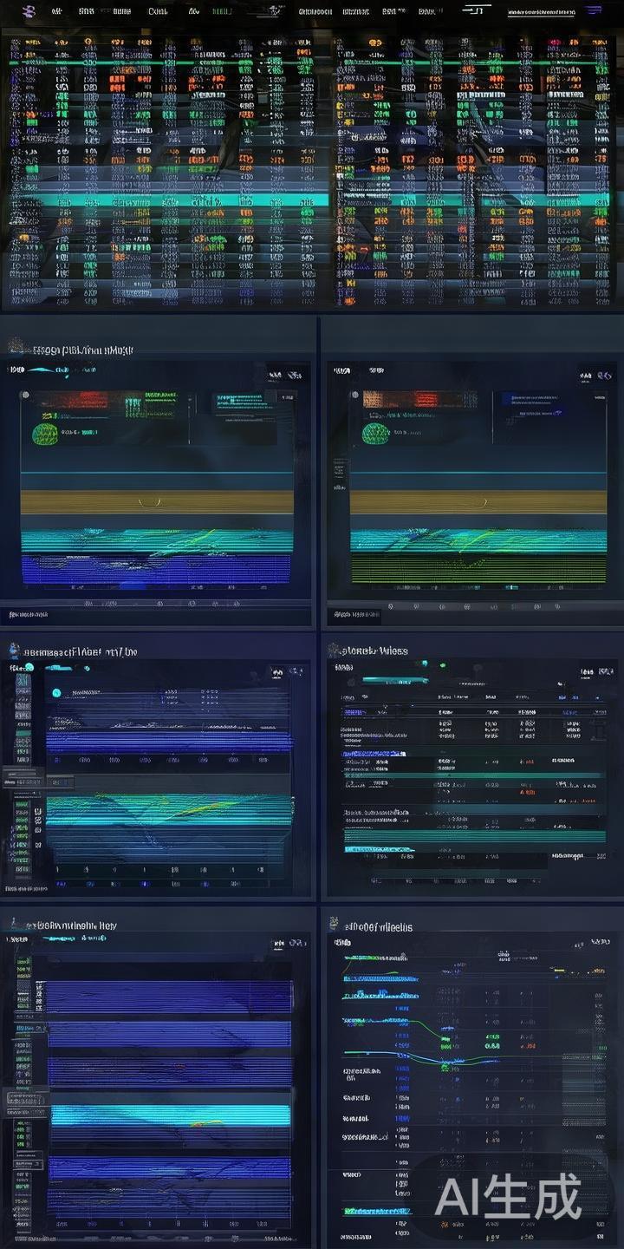Click the small icon beside middle-left panel title
Viewport: 624px width, 1249px height.
point(15,651)
